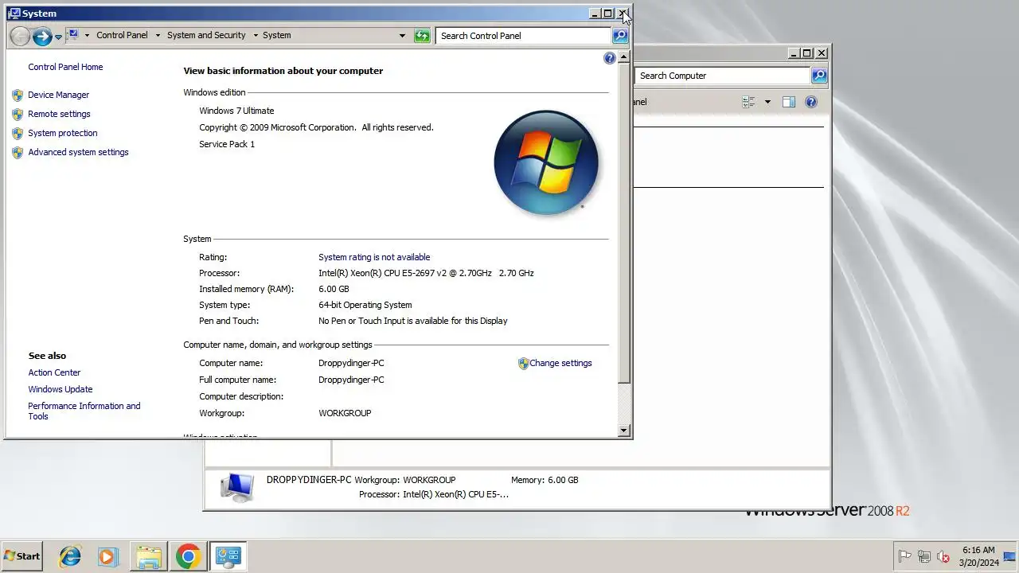1019x573 pixels.
Task: Click the Windows logo image
Action: pos(546,162)
